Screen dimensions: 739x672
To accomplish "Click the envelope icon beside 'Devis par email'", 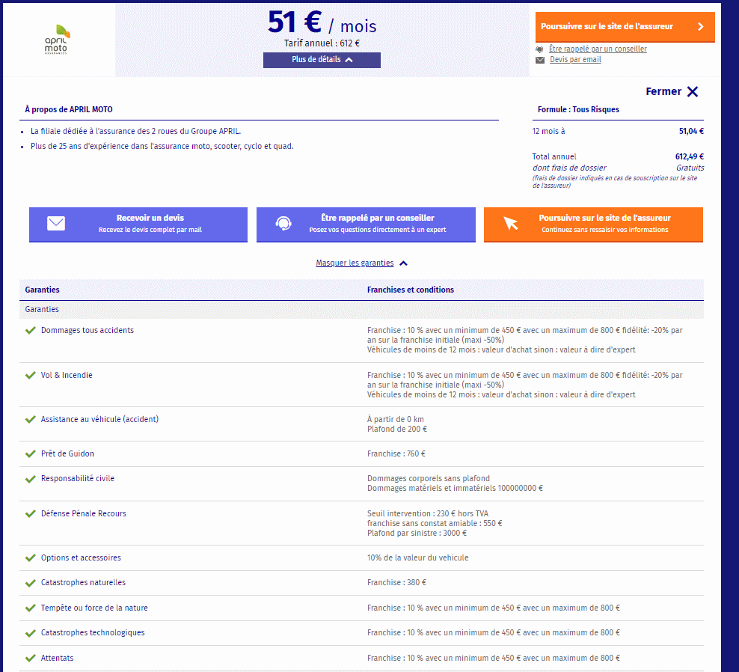I will [540, 60].
